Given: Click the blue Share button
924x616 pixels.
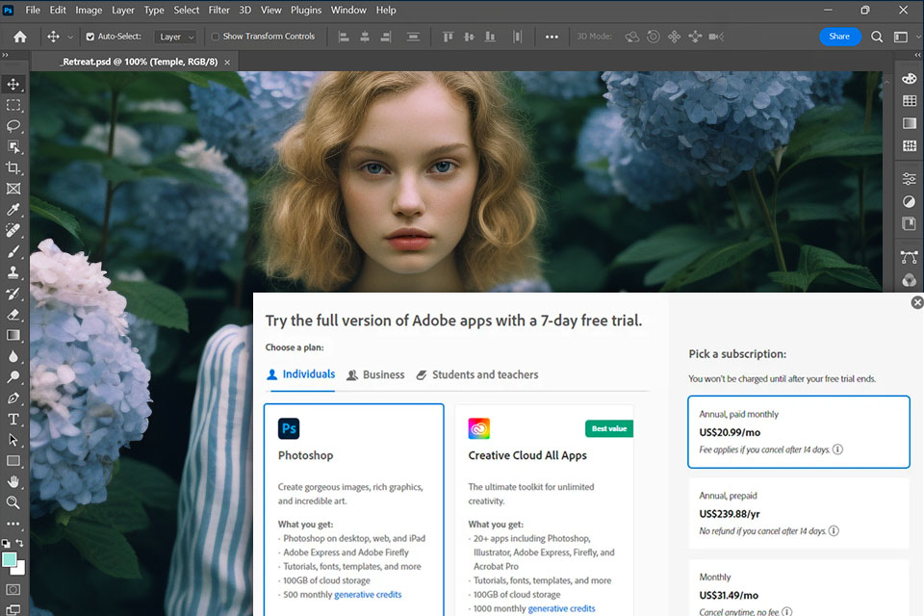Looking at the screenshot, I should (x=839, y=37).
